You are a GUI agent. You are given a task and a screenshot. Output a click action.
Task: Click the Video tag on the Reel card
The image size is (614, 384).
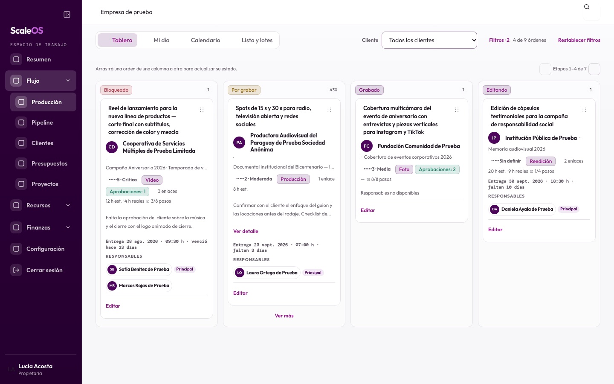point(152,180)
